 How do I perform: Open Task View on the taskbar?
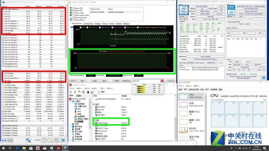[10, 148]
